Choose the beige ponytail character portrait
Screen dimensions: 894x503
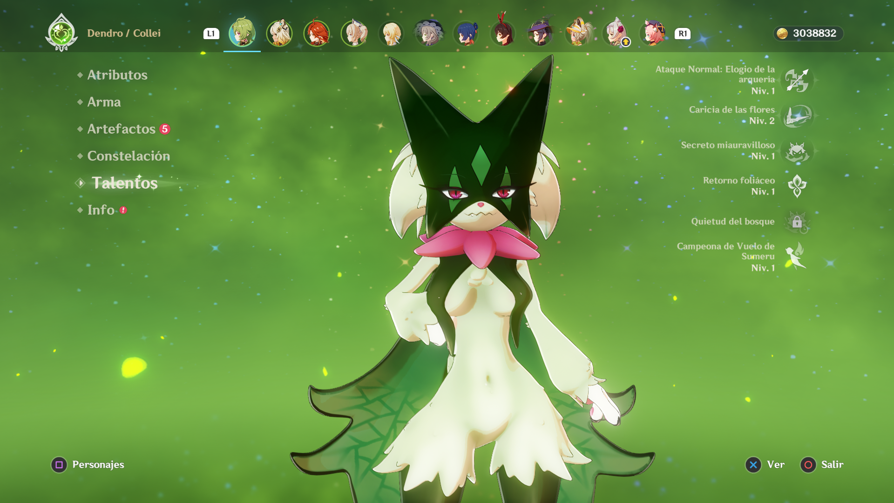[354, 33]
